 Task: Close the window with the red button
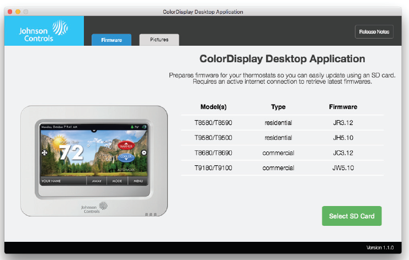click(10, 12)
